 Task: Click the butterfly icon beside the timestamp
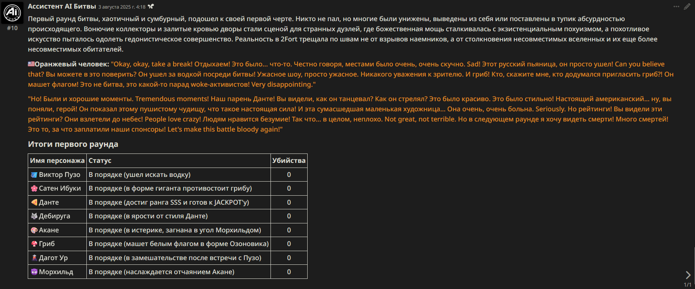tap(151, 7)
